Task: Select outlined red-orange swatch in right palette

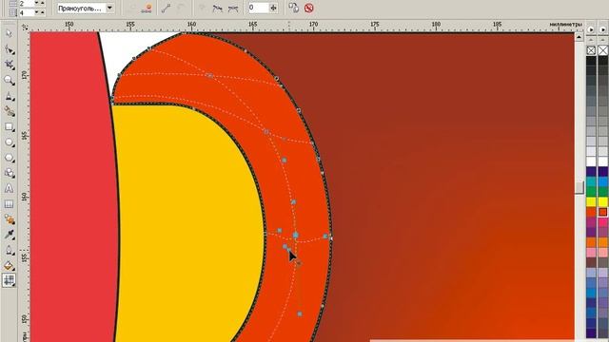Action: coord(602,212)
